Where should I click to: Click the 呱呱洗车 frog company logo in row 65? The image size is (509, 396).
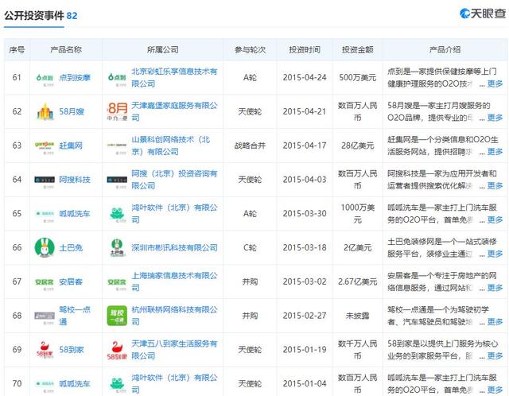118,214
